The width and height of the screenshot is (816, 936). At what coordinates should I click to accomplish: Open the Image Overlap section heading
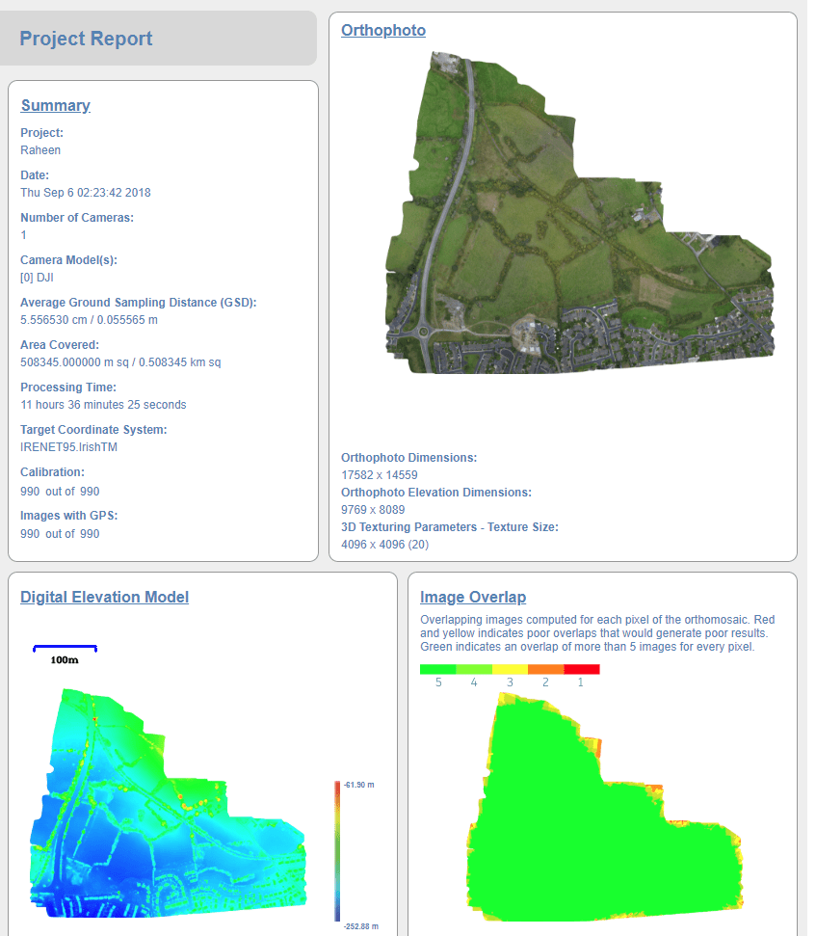[x=473, y=597]
